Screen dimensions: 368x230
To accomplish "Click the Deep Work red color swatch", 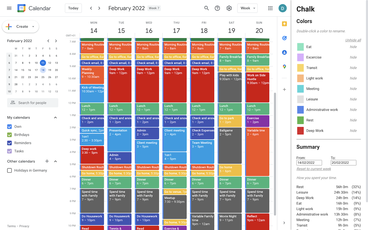I will coord(300,131).
